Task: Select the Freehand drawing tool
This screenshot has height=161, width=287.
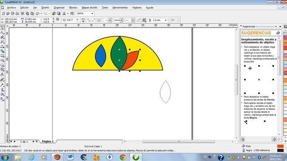Action: [x=2, y=47]
